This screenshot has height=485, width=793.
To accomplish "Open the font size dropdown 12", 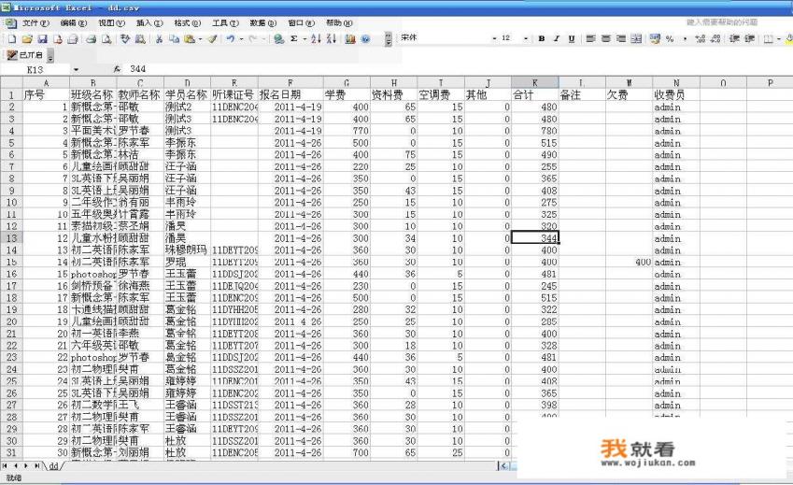I will (x=526, y=38).
